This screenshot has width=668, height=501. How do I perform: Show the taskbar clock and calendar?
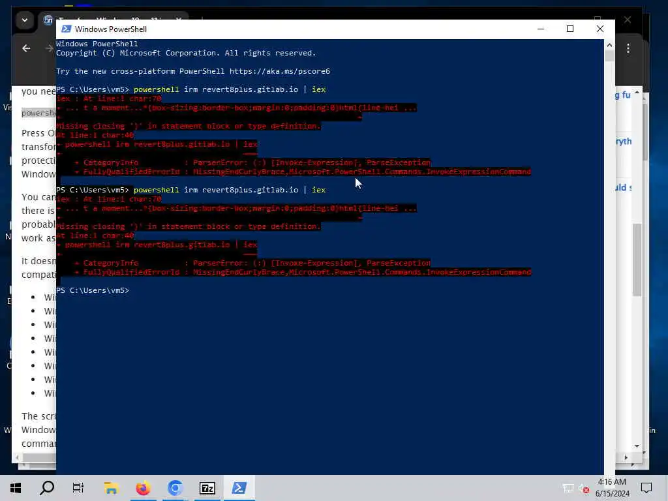coord(612,488)
